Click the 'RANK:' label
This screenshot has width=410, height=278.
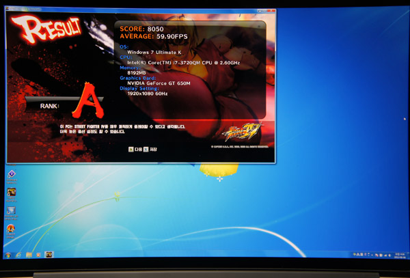click(x=50, y=106)
